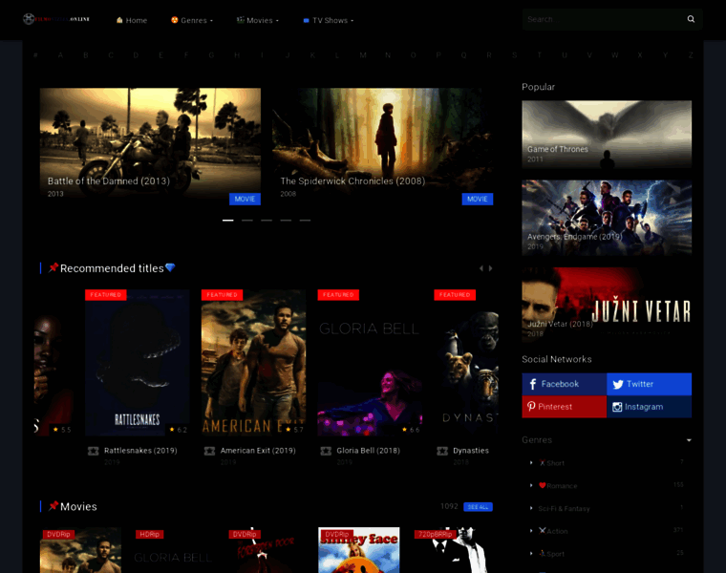Click the MOVIE badge on Battle of the Damned

(245, 199)
